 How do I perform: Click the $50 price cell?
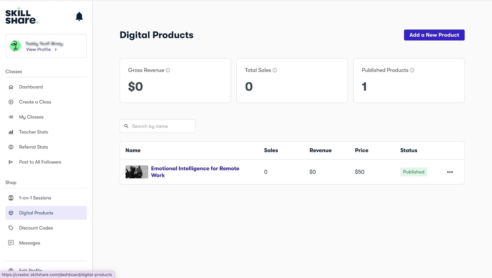(x=359, y=172)
